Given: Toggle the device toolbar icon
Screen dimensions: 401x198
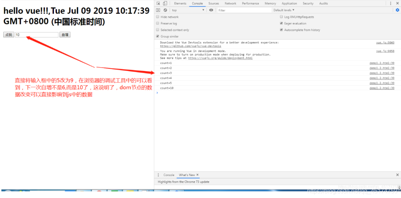Looking at the screenshot, I should (165, 3).
